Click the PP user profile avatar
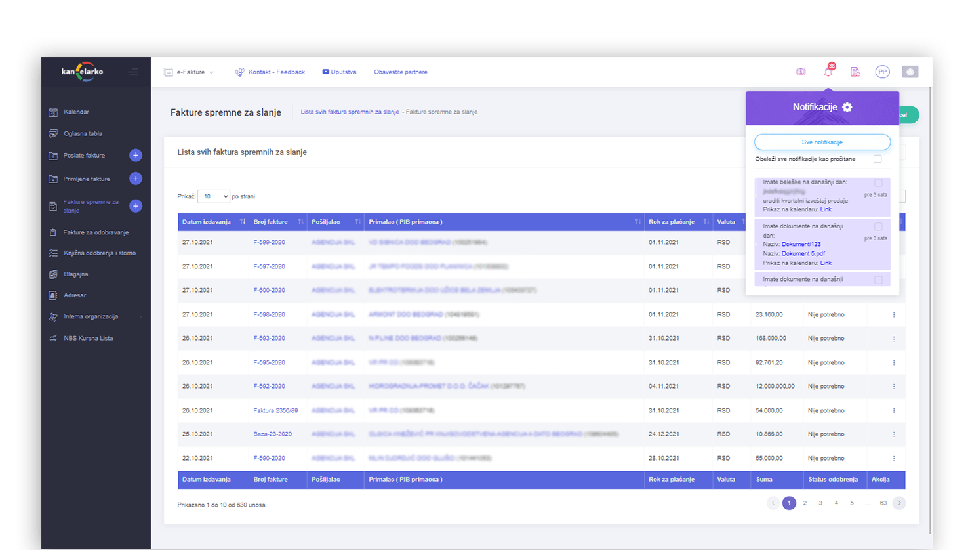This screenshot has height=550, width=968. [x=882, y=72]
